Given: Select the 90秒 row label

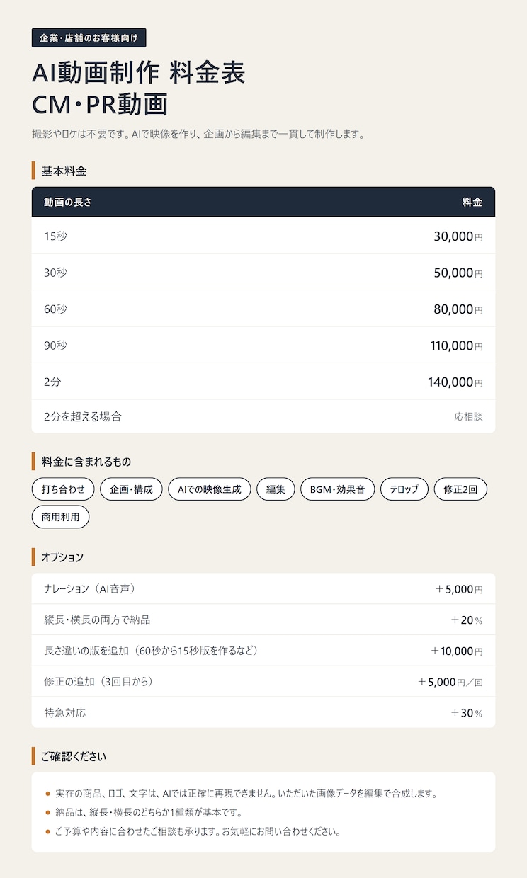Looking at the screenshot, I should [55, 346].
